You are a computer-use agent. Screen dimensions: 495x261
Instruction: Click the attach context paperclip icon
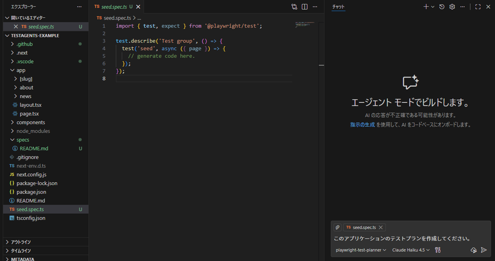337,227
